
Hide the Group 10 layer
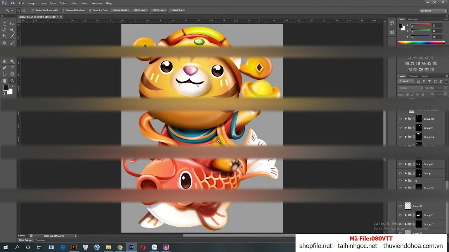click(x=400, y=119)
